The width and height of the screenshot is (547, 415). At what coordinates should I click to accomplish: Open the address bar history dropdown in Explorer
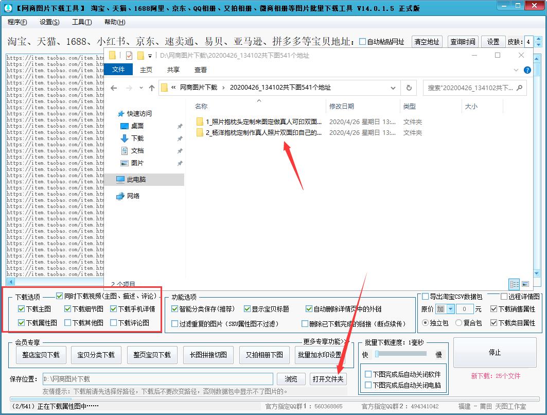[x=393, y=88]
